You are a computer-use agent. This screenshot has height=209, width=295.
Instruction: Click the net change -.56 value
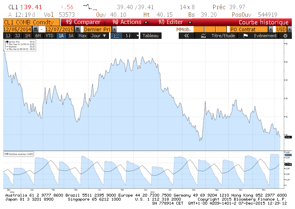coord(67,7)
